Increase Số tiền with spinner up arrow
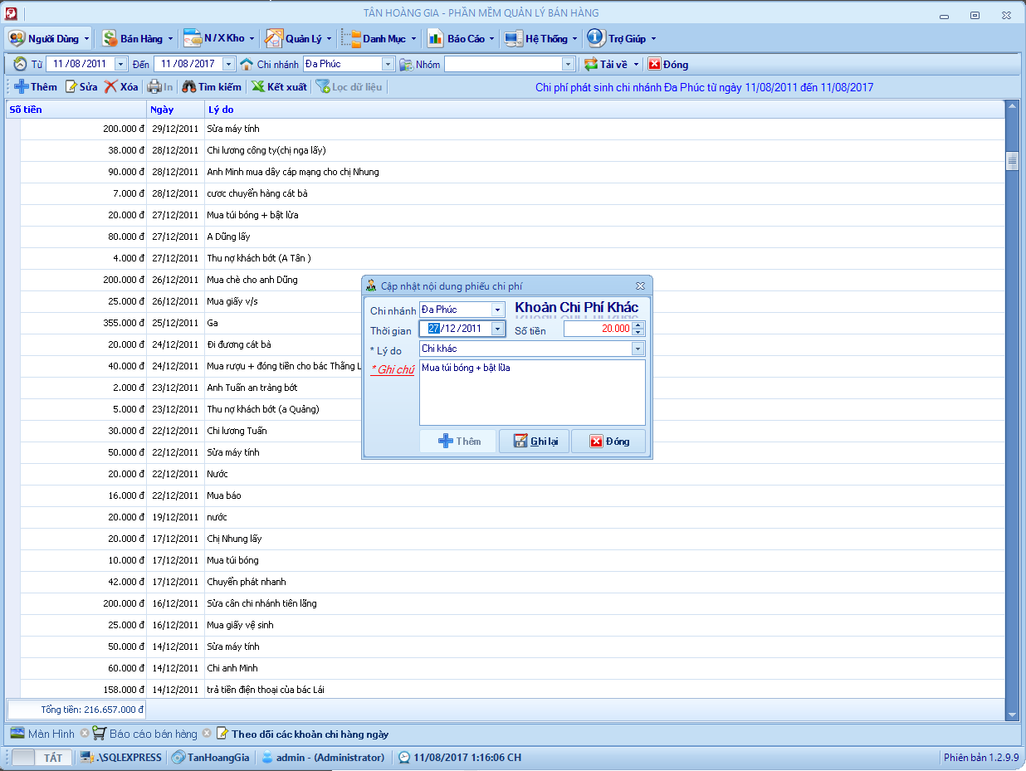Image resolution: width=1026 pixels, height=771 pixels. [x=638, y=325]
